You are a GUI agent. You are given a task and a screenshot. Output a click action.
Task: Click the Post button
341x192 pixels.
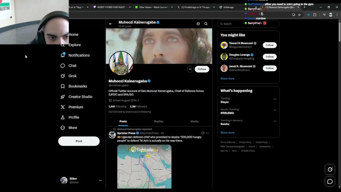coord(79,141)
